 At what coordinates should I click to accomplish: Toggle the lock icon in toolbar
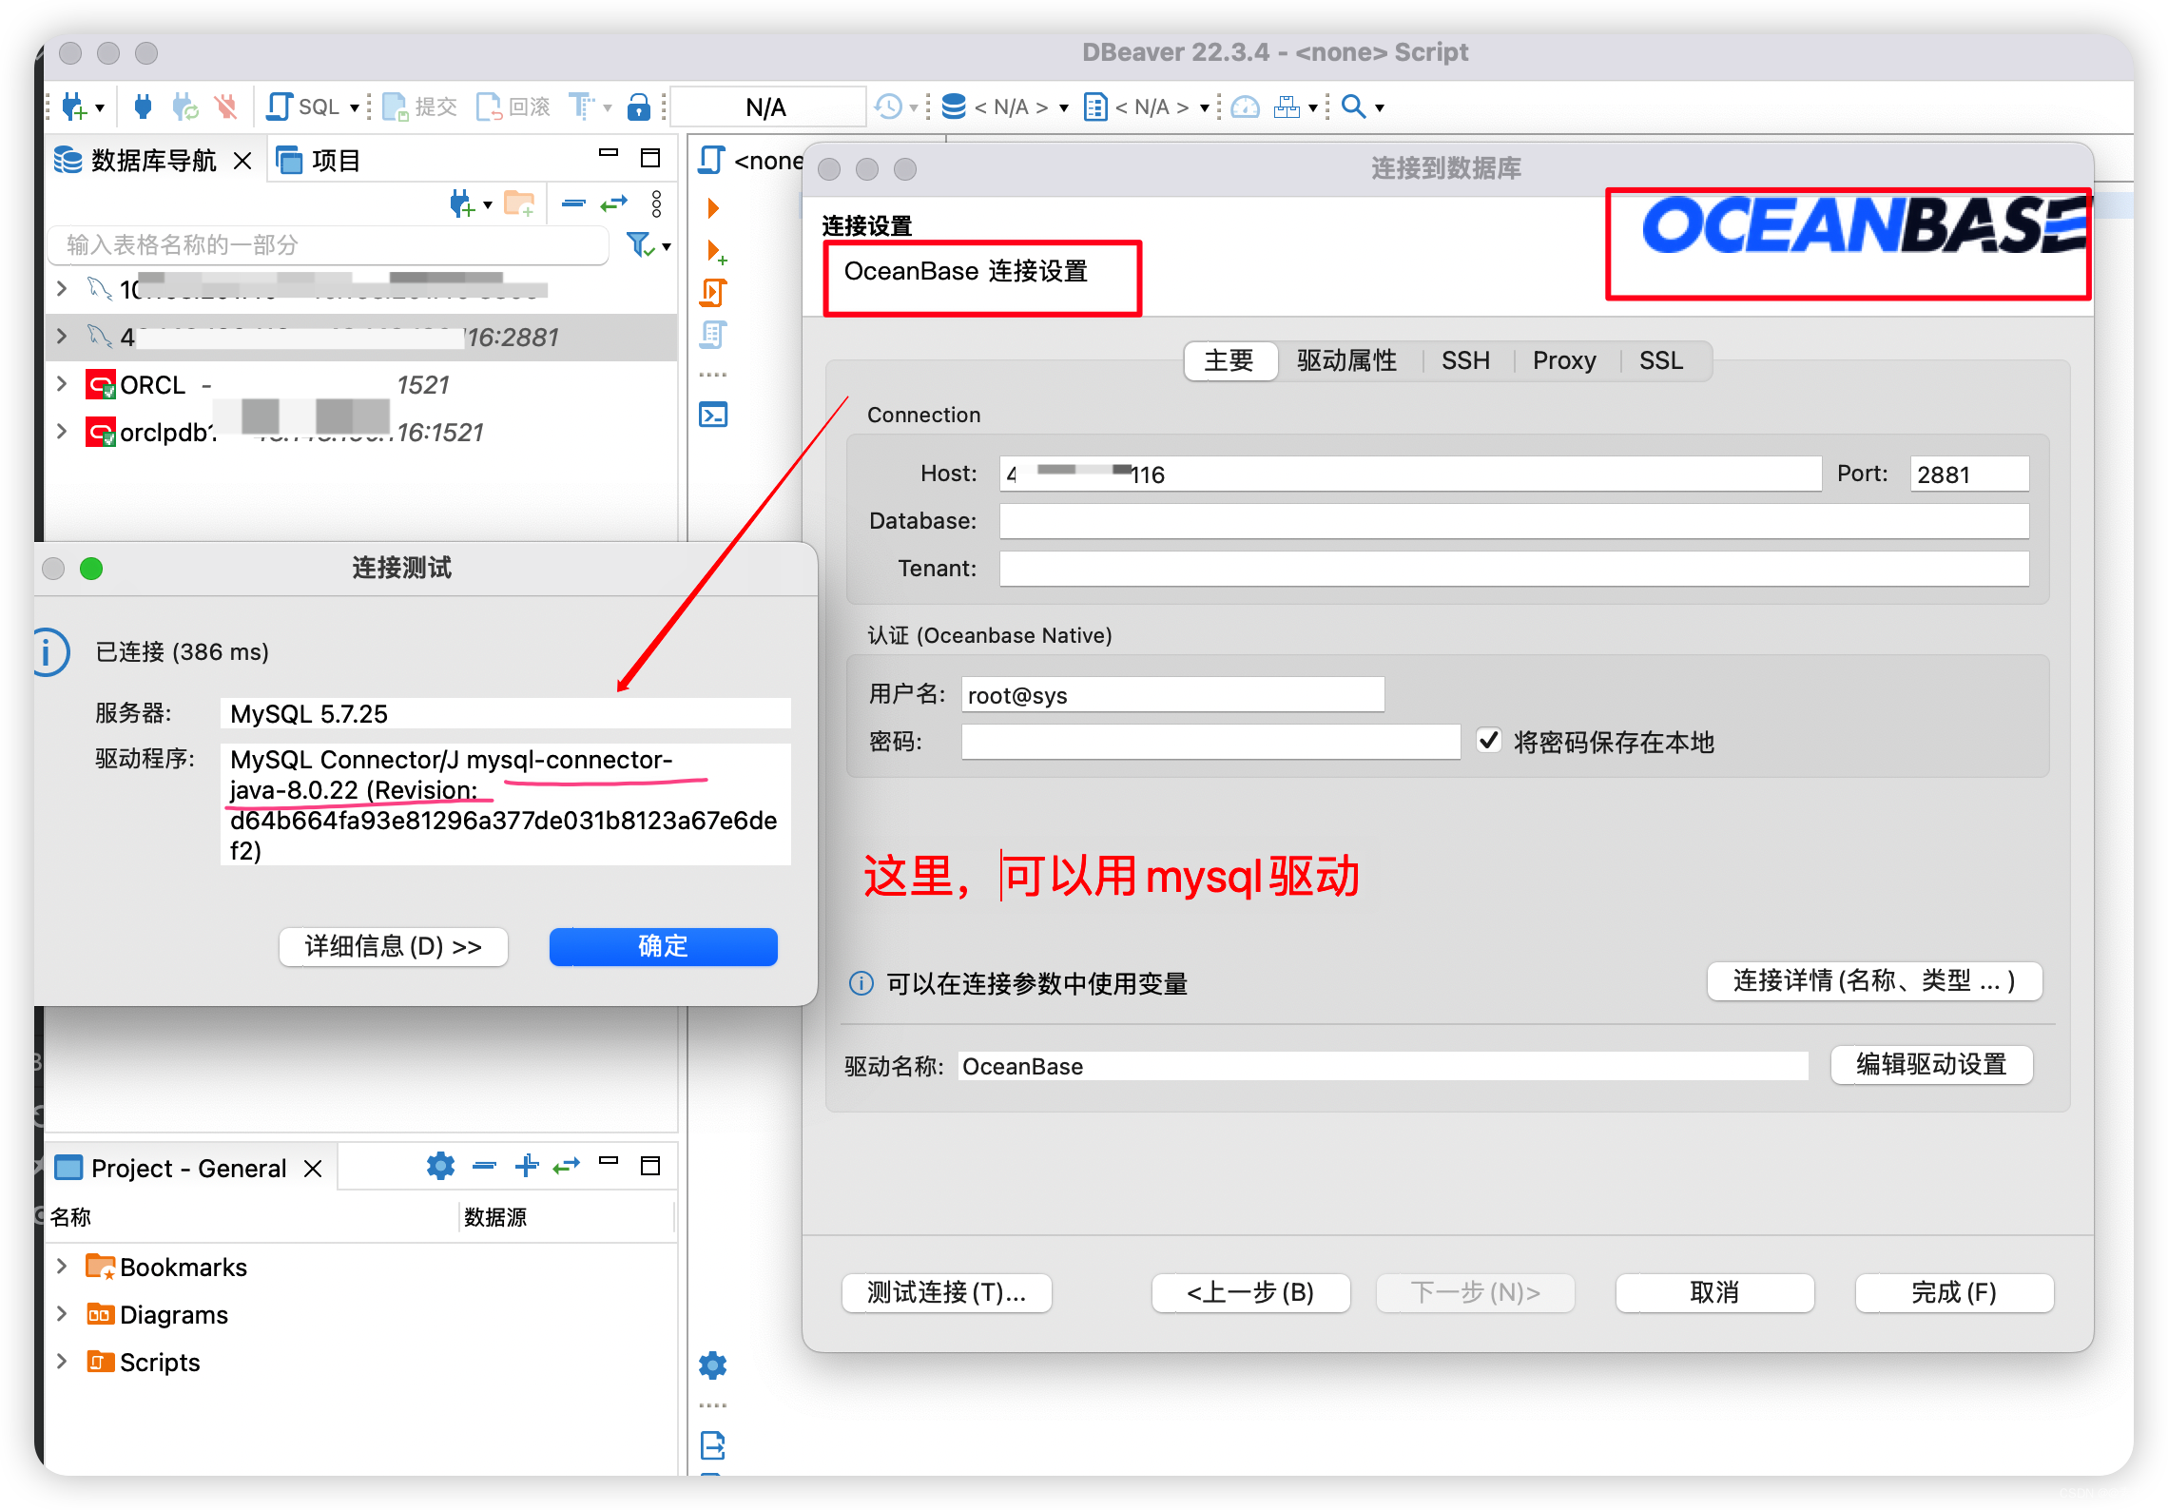[639, 106]
